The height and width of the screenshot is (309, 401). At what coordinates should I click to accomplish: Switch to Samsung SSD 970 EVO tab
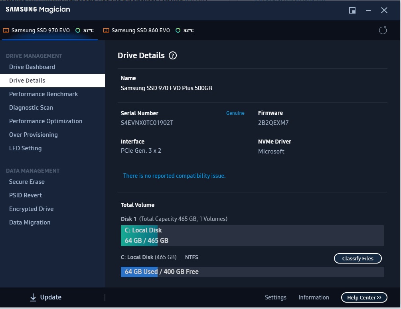[x=50, y=30]
